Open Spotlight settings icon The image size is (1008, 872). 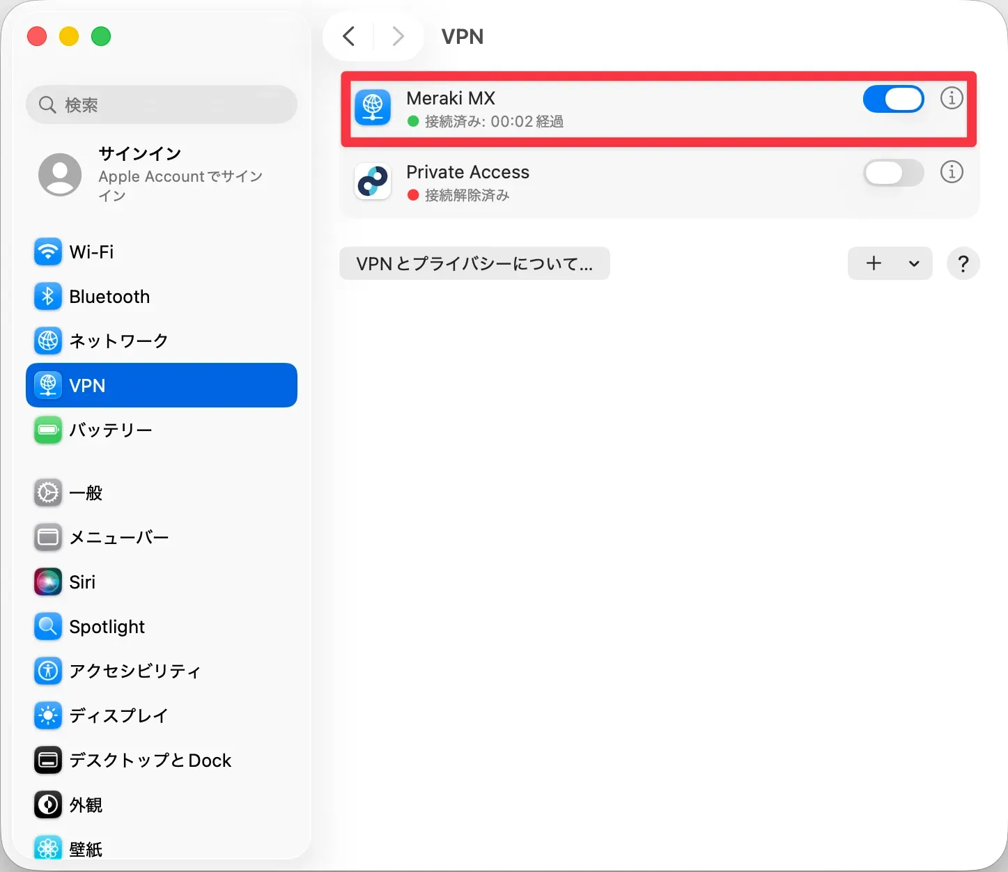pyautogui.click(x=47, y=627)
